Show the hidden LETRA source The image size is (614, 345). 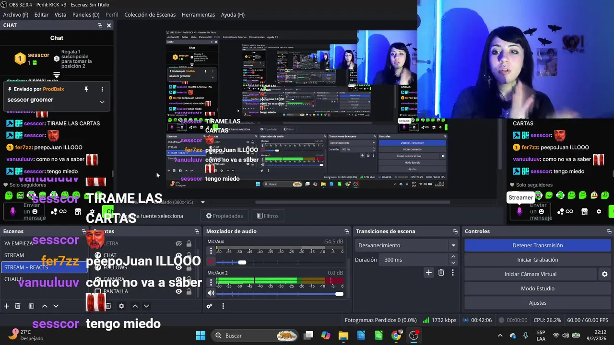[178, 243]
